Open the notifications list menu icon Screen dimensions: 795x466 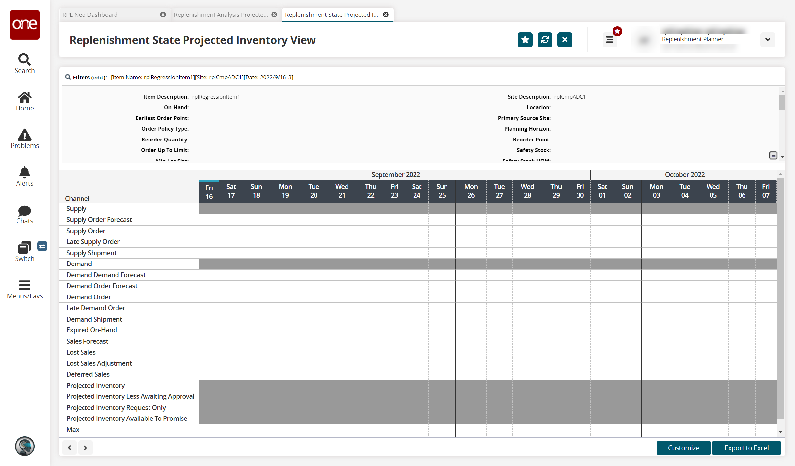(610, 40)
